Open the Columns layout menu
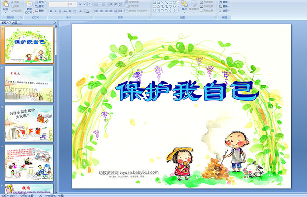 point(121,11)
